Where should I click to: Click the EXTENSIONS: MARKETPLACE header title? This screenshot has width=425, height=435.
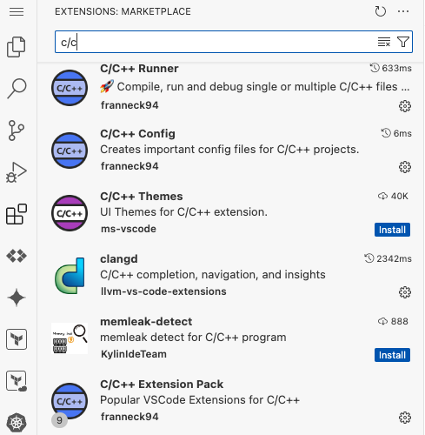pos(123,11)
